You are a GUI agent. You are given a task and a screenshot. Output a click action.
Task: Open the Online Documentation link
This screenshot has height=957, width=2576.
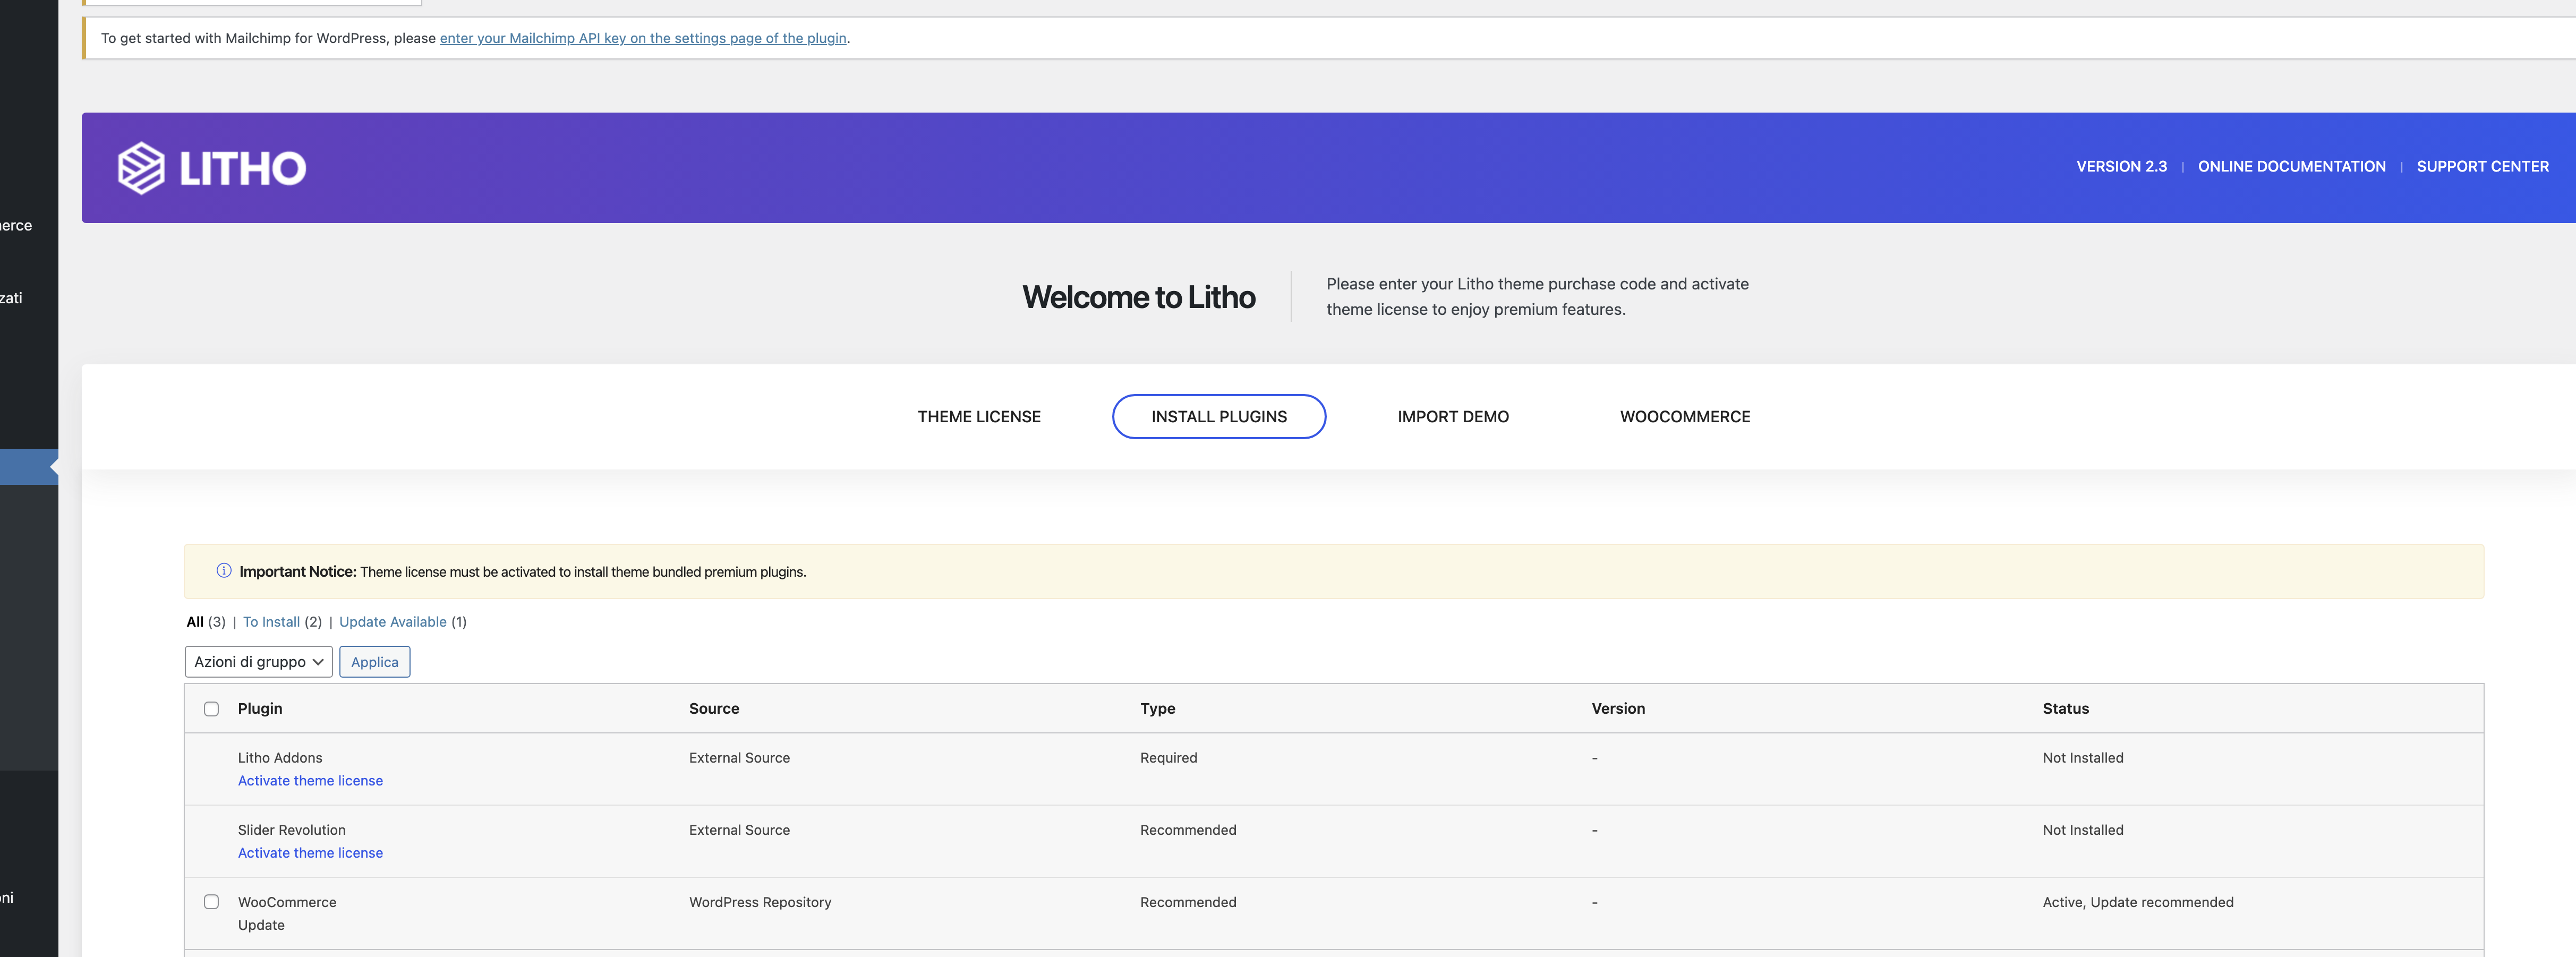(x=2291, y=167)
